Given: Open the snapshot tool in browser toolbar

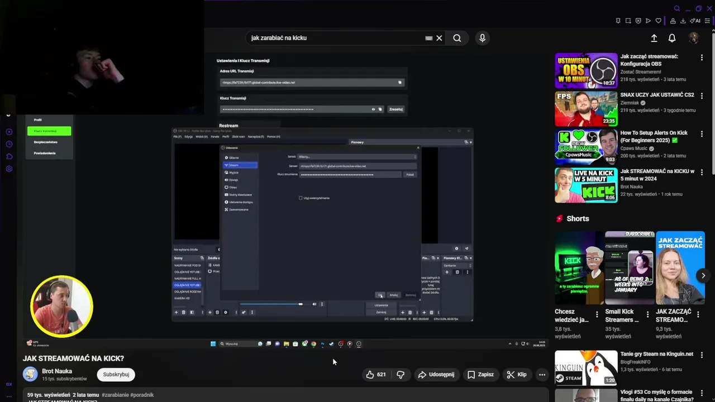Looking at the screenshot, I should (628, 21).
